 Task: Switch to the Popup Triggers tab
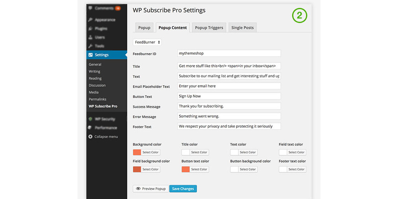pyautogui.click(x=209, y=28)
